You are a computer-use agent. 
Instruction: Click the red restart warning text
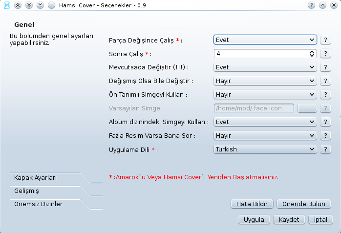[x=193, y=177]
